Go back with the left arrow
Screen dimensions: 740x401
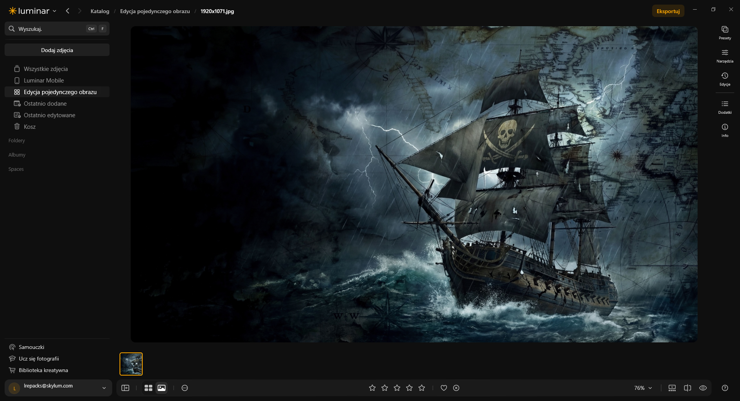pos(67,11)
